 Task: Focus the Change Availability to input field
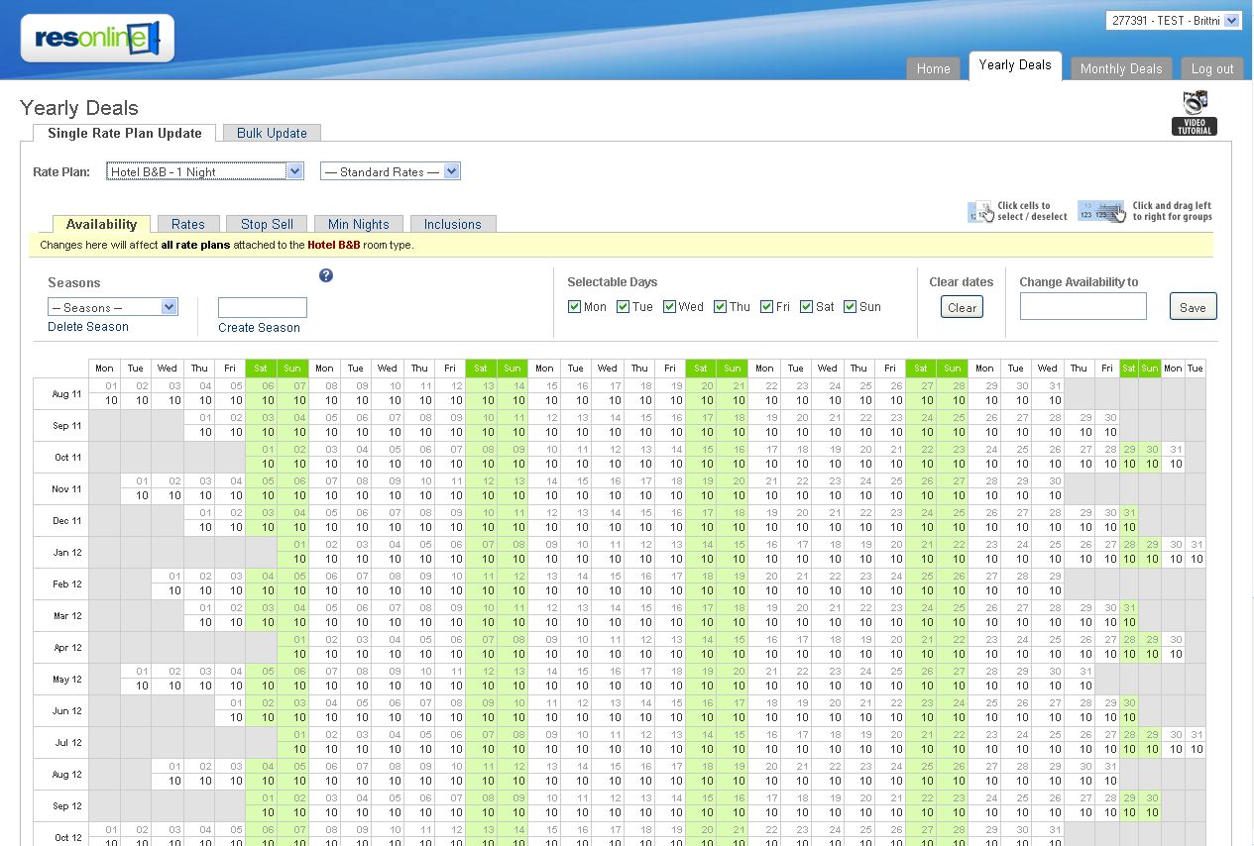tap(1083, 307)
